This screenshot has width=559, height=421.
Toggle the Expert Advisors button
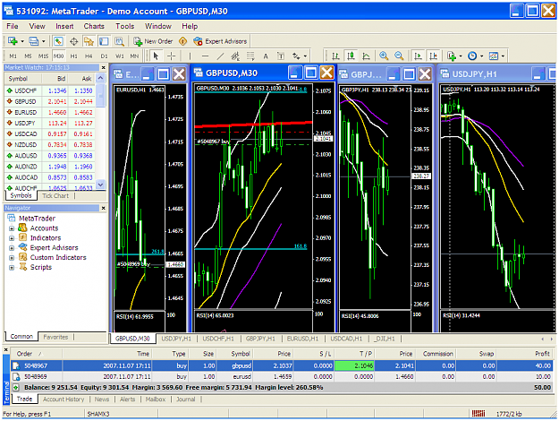(x=220, y=41)
